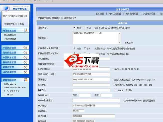Click the BANNER 宽度 input field

[85, 95]
